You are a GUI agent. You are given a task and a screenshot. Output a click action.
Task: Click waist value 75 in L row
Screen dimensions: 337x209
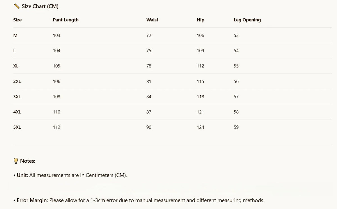(x=149, y=51)
